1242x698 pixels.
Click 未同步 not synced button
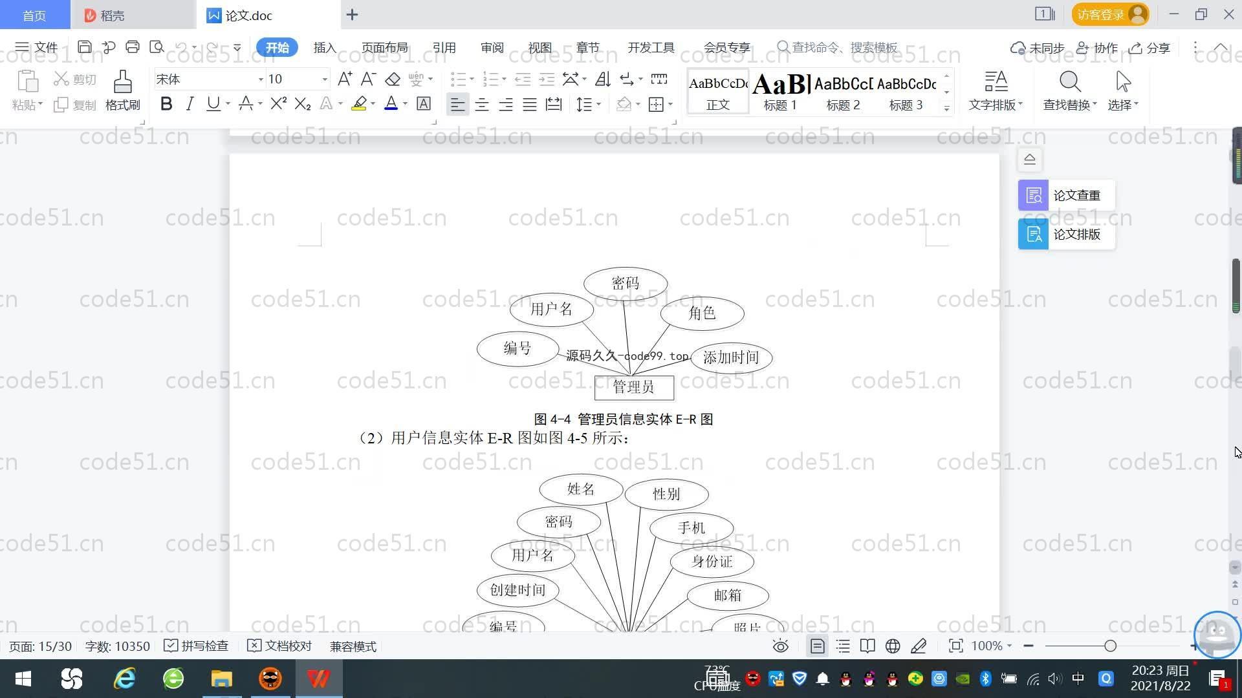(x=1038, y=48)
